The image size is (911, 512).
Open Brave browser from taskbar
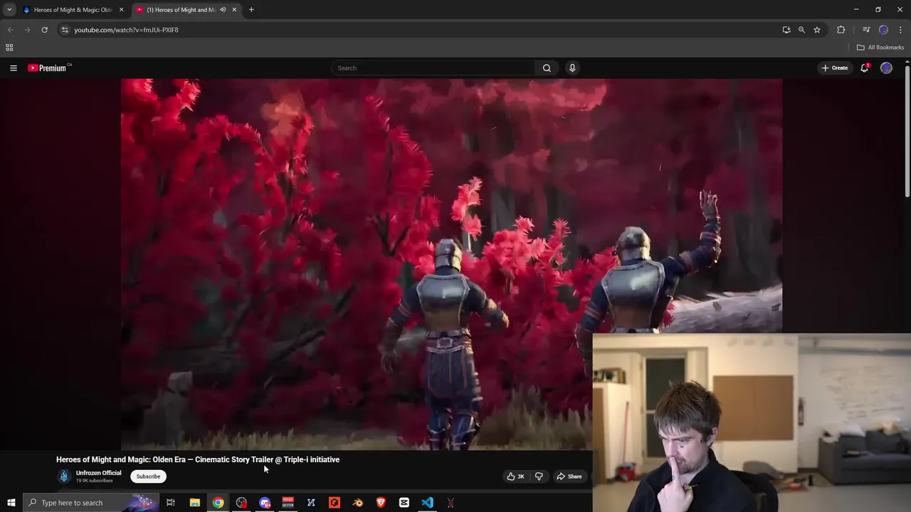point(381,503)
